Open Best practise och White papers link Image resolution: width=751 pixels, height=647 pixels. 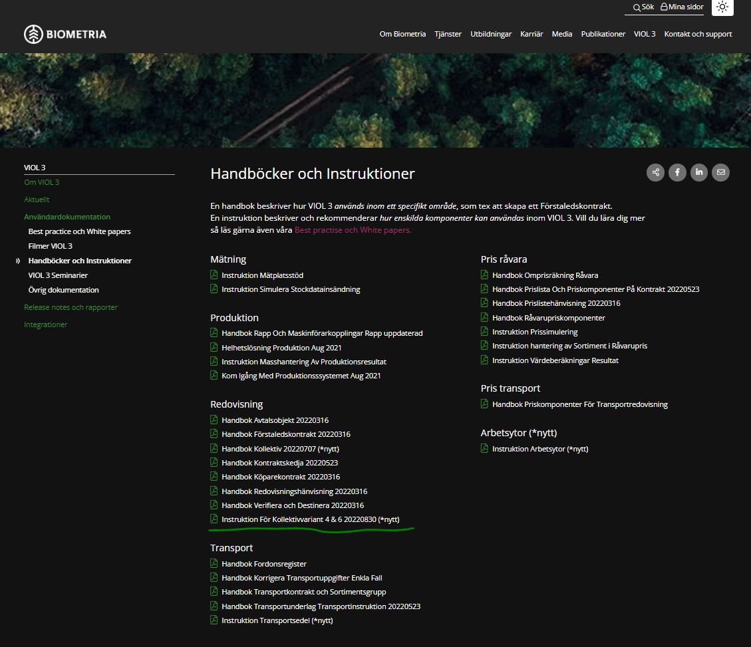click(353, 230)
